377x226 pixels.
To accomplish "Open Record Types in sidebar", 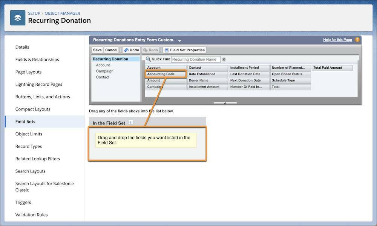I will [x=29, y=146].
